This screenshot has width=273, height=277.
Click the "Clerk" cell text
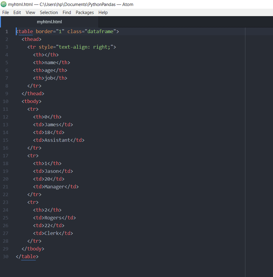pyautogui.click(x=52, y=233)
